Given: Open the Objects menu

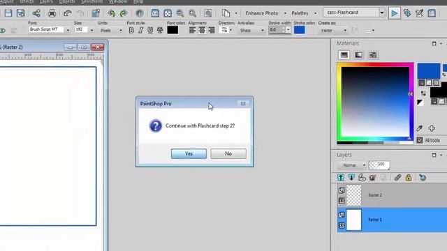Looking at the screenshot, I should [x=67, y=1].
